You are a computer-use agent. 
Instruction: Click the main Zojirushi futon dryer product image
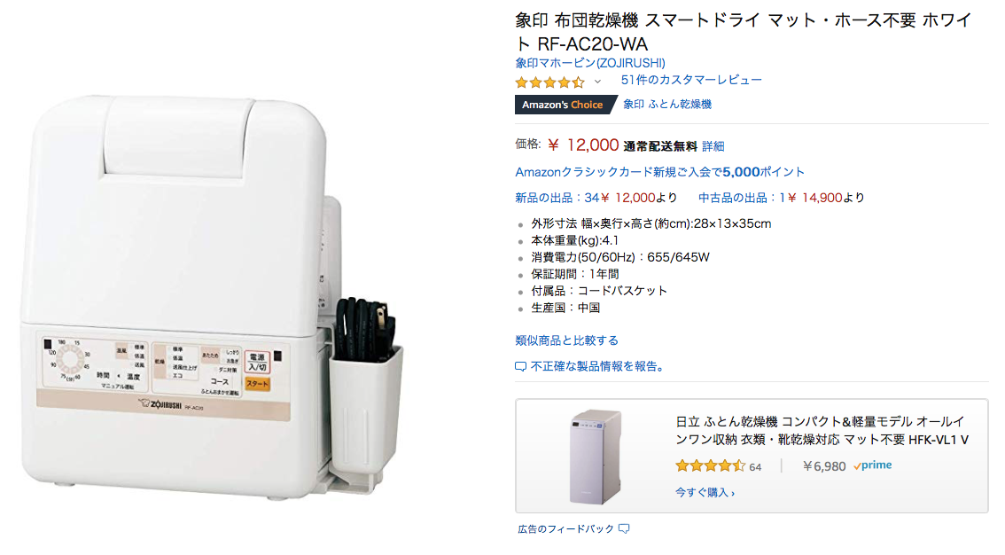(x=212, y=296)
